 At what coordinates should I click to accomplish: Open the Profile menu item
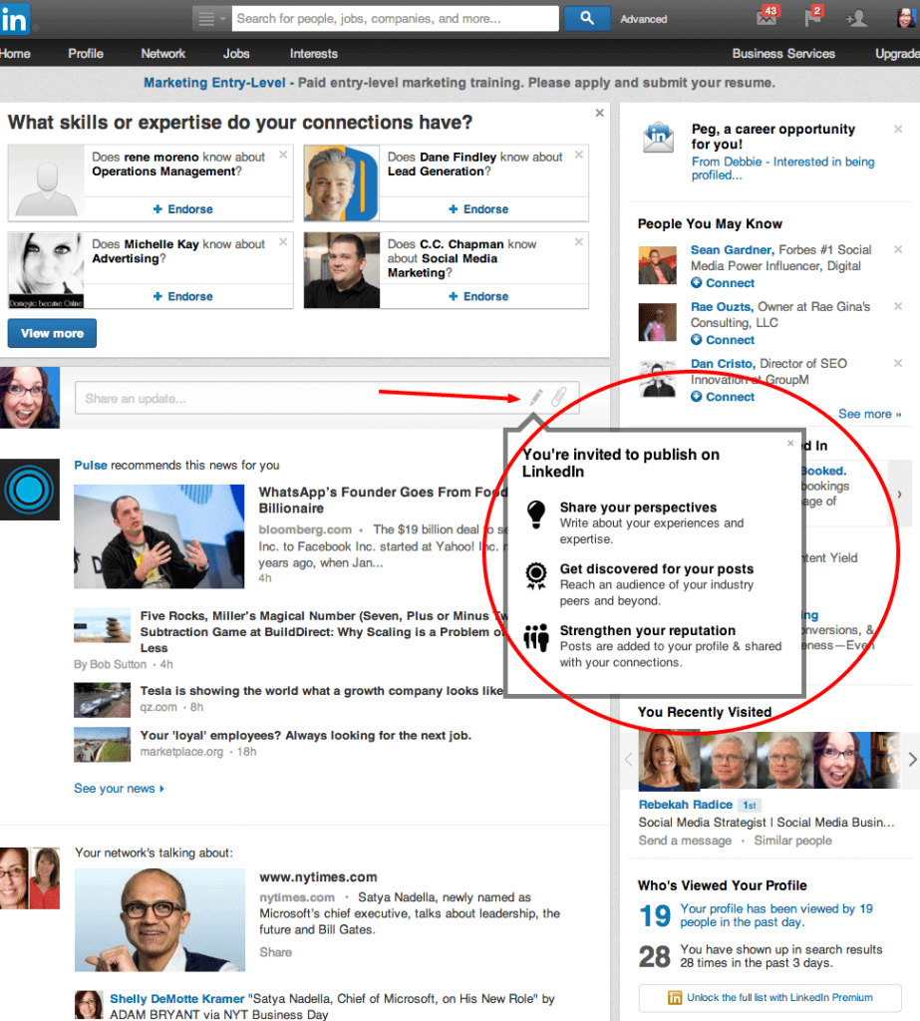pos(86,54)
